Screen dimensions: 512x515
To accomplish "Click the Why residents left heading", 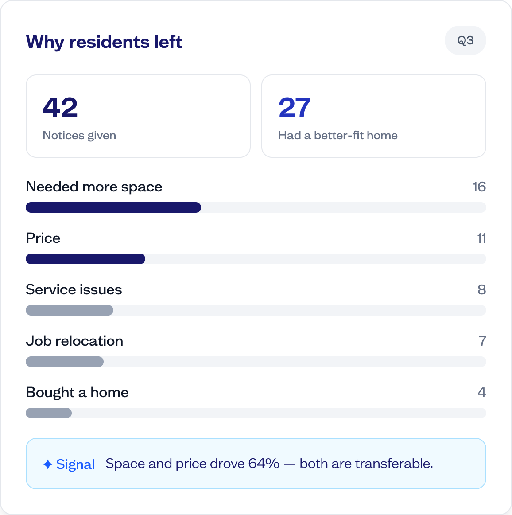I will (104, 42).
